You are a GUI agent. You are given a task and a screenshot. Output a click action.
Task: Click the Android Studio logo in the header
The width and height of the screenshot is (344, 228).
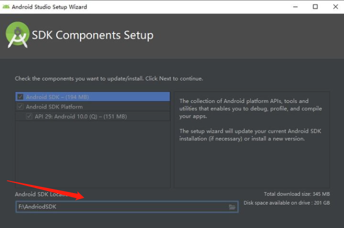(17, 35)
